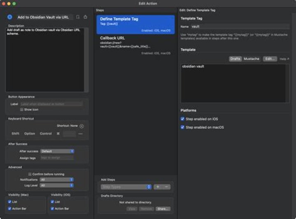
Task: Open the Log Level dropdown
Action: 57,186
